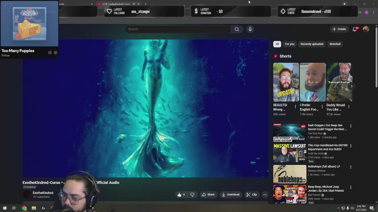The height and width of the screenshot is (212, 378).
Task: Open options for Daddy Would You Like short
Action: (x=349, y=107)
